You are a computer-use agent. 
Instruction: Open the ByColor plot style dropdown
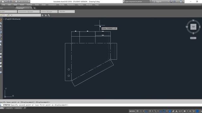[x=67, y=12]
